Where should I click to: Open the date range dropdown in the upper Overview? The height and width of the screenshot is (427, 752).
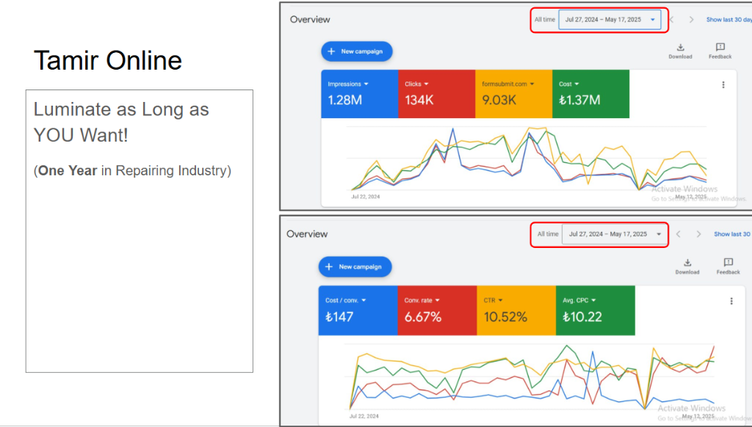click(x=610, y=20)
